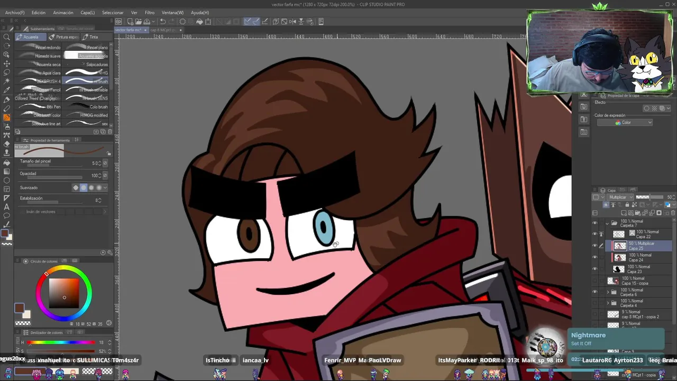Expand the Suavizado options arrow

click(x=105, y=187)
